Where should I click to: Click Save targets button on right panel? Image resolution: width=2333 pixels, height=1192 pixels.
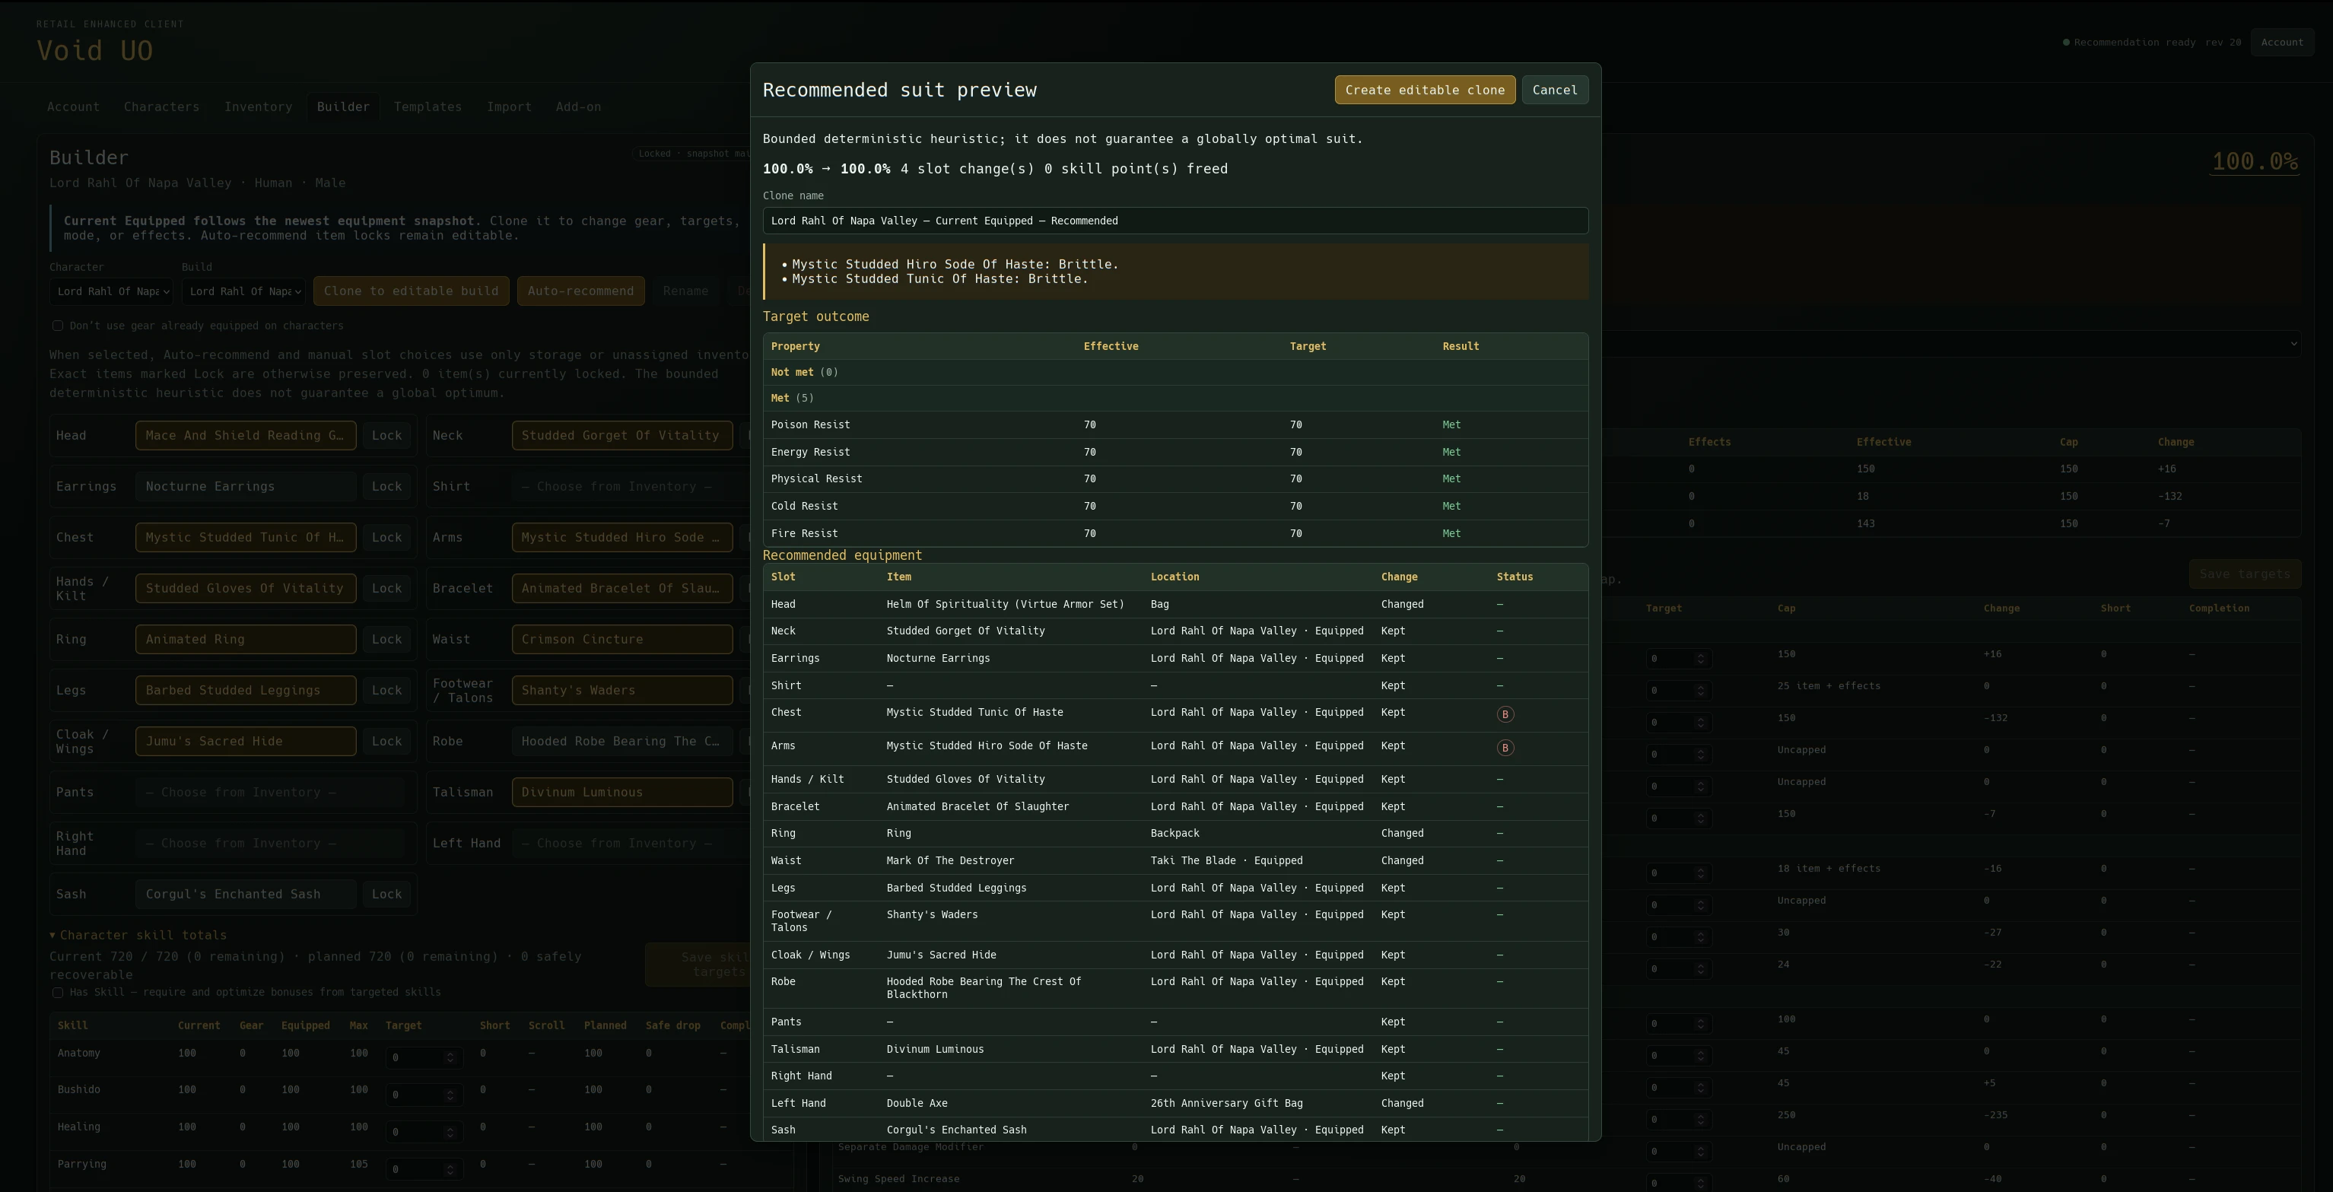point(2244,574)
